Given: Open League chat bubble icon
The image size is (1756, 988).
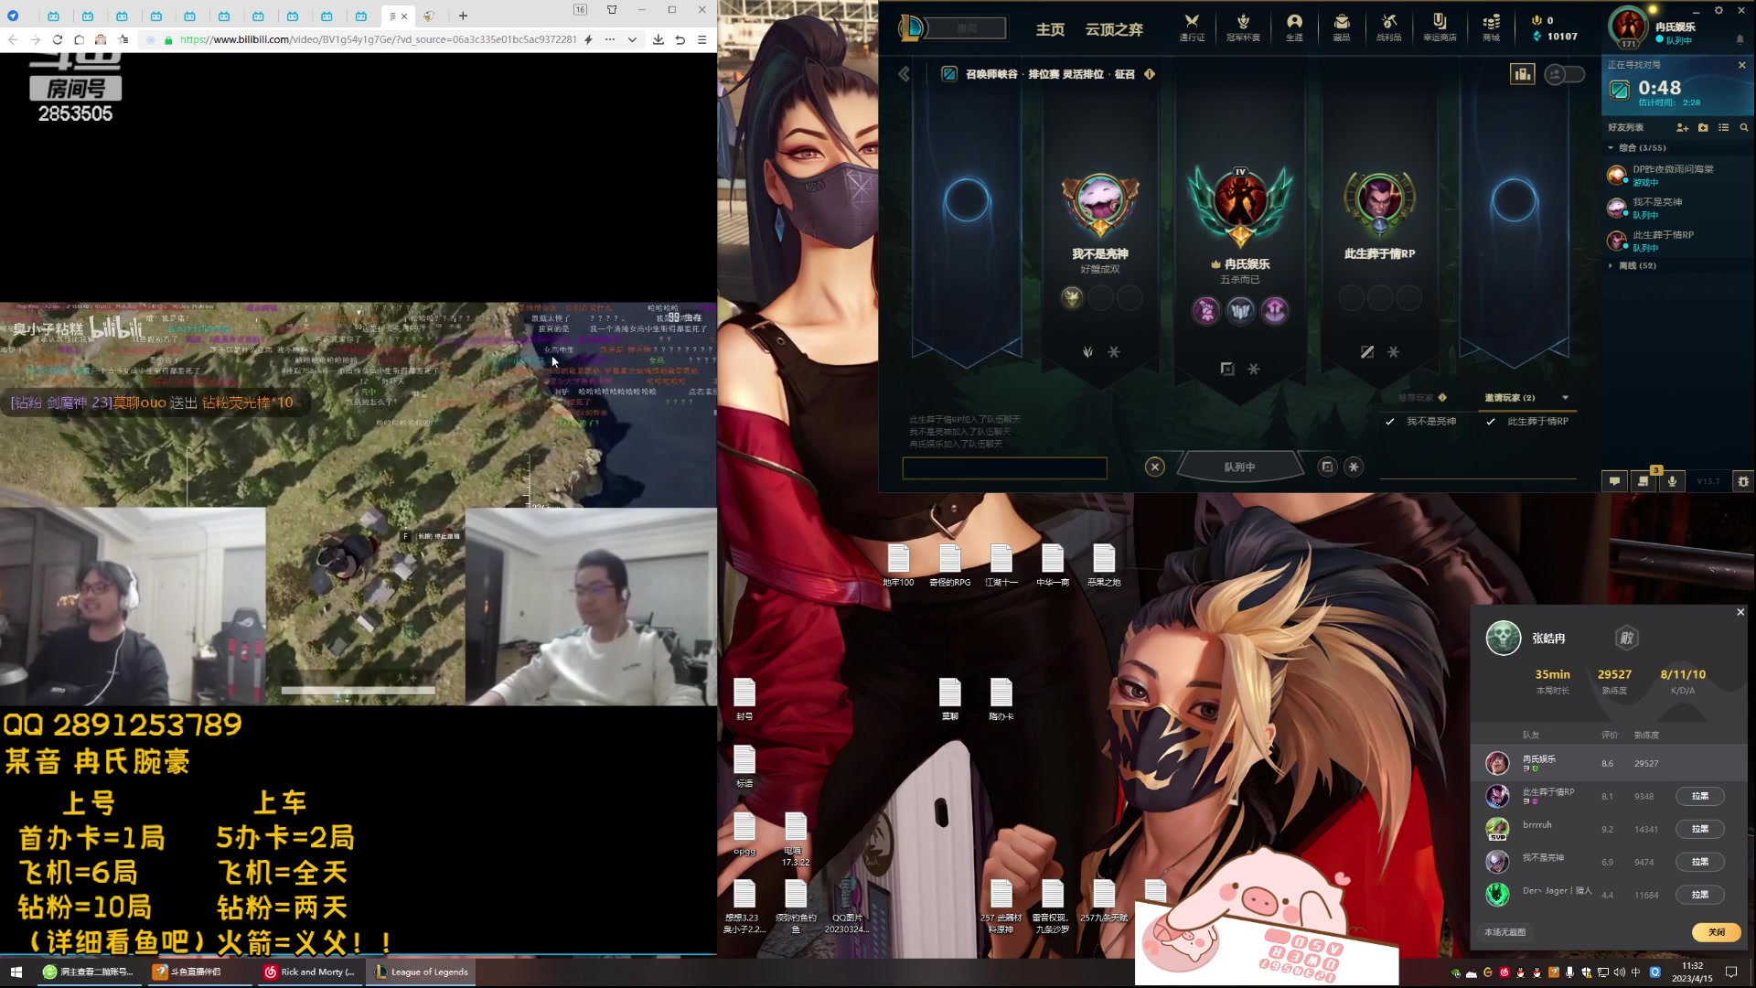Looking at the screenshot, I should (x=1614, y=481).
